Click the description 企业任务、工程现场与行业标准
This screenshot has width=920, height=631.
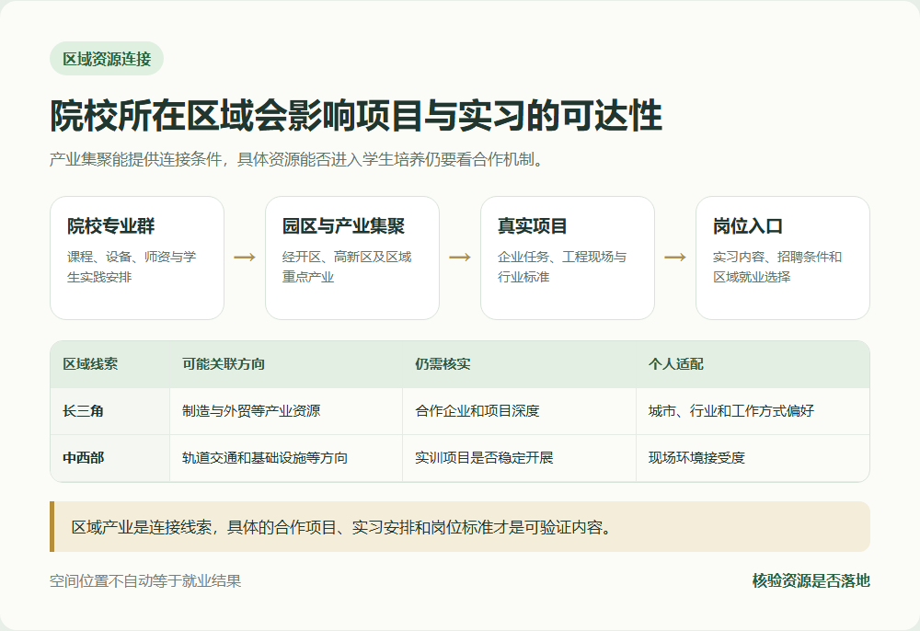tap(562, 267)
